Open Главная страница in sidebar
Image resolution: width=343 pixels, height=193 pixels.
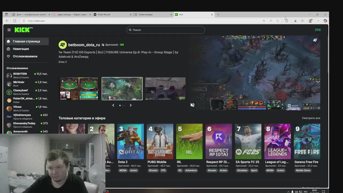(x=27, y=41)
